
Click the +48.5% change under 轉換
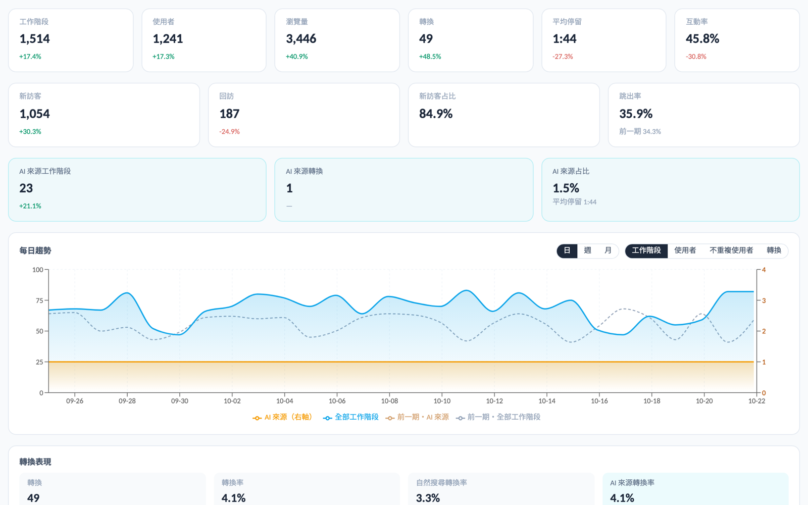430,57
